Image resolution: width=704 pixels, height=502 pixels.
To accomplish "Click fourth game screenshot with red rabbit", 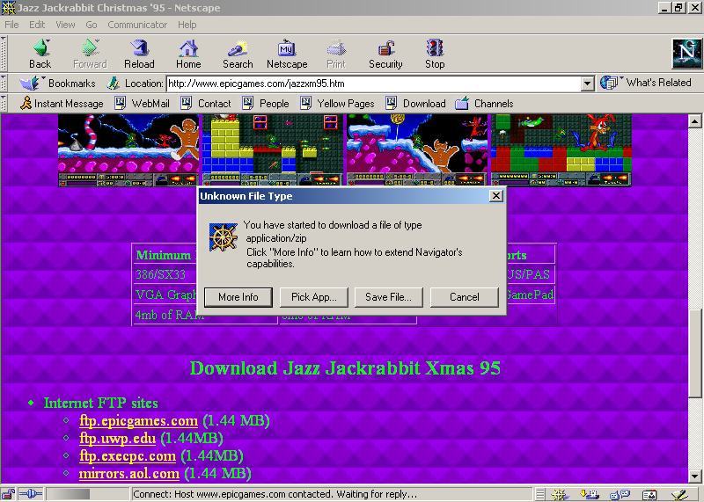I will [x=561, y=150].
